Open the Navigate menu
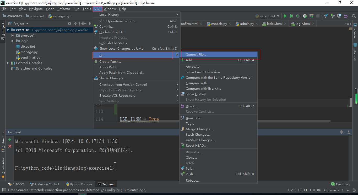Screen dimensions: 358x195 click(x=36, y=9)
